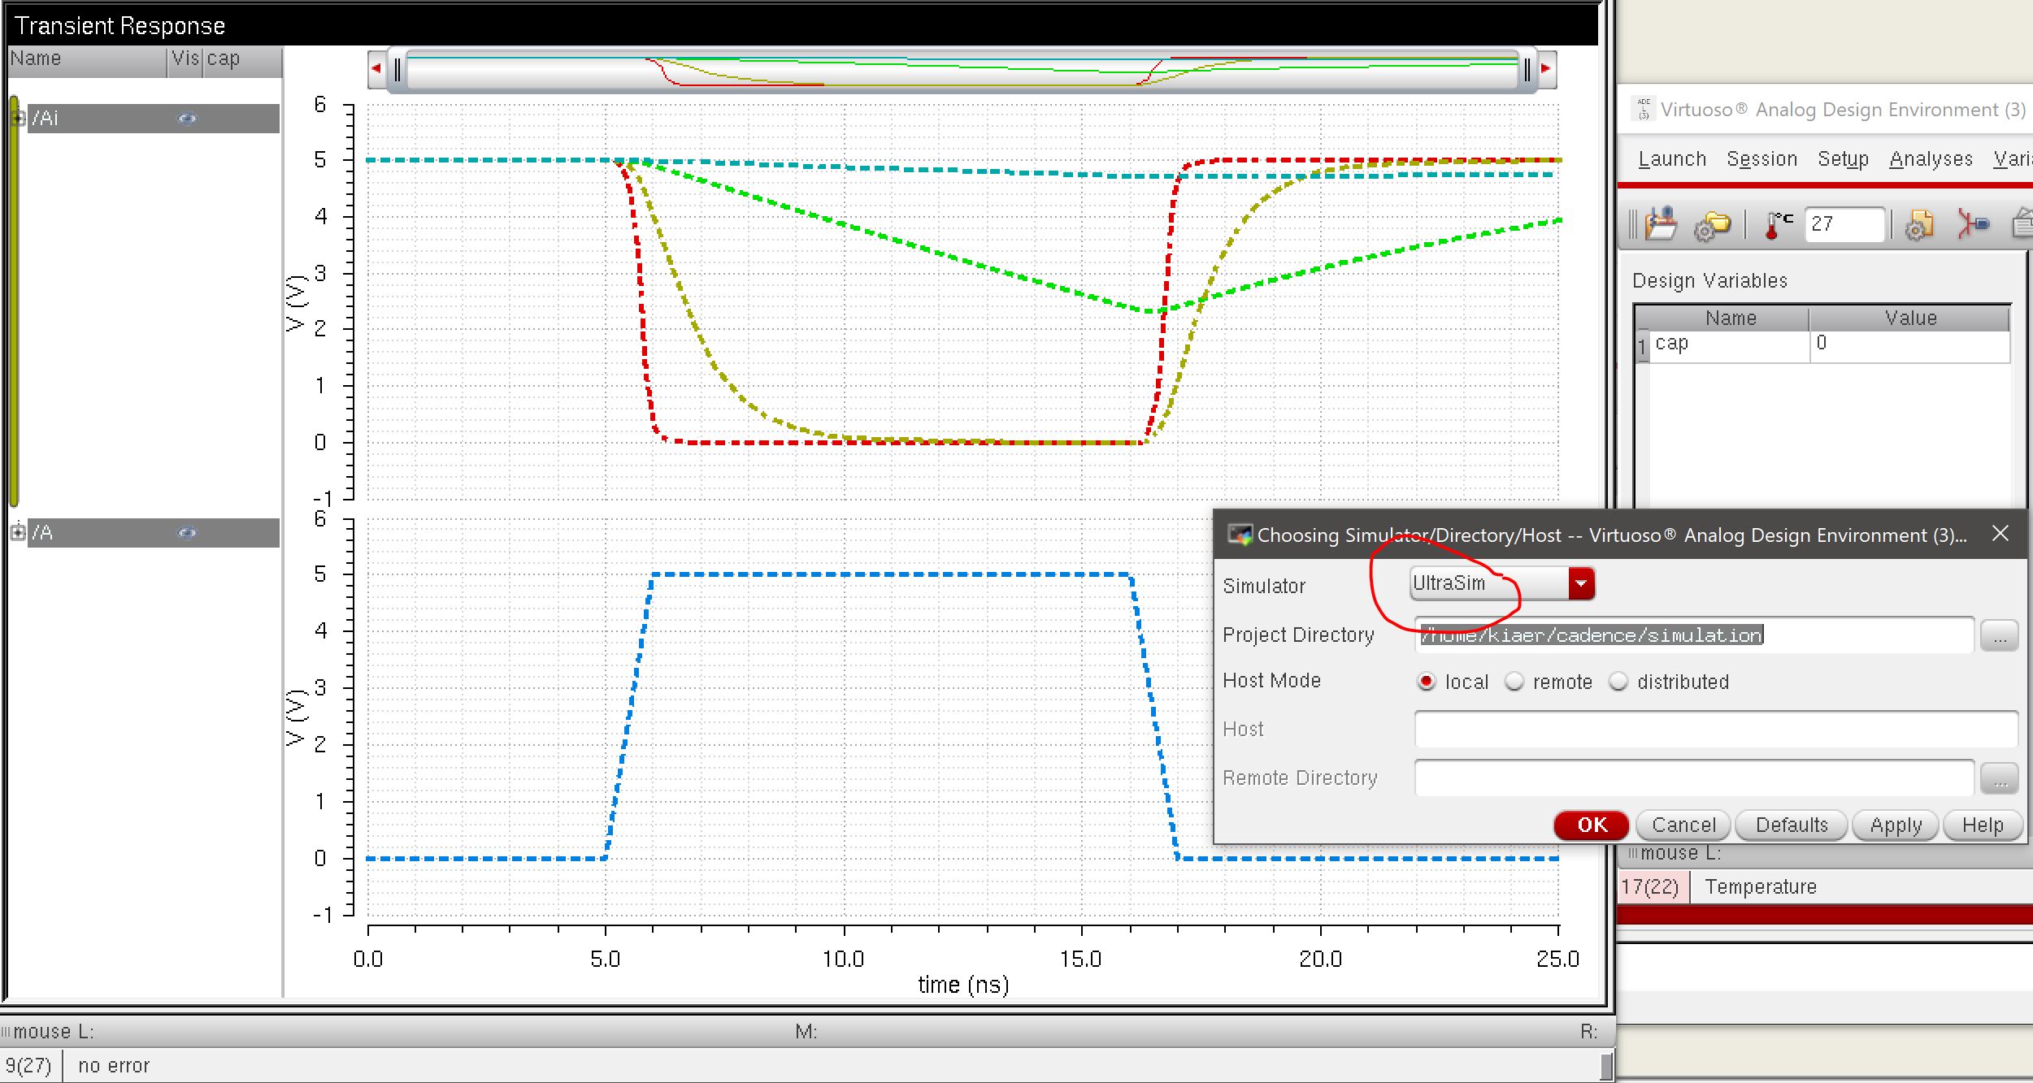Viewport: 2033px width, 1083px height.
Task: Select the remote host mode radio button
Action: tap(1514, 682)
